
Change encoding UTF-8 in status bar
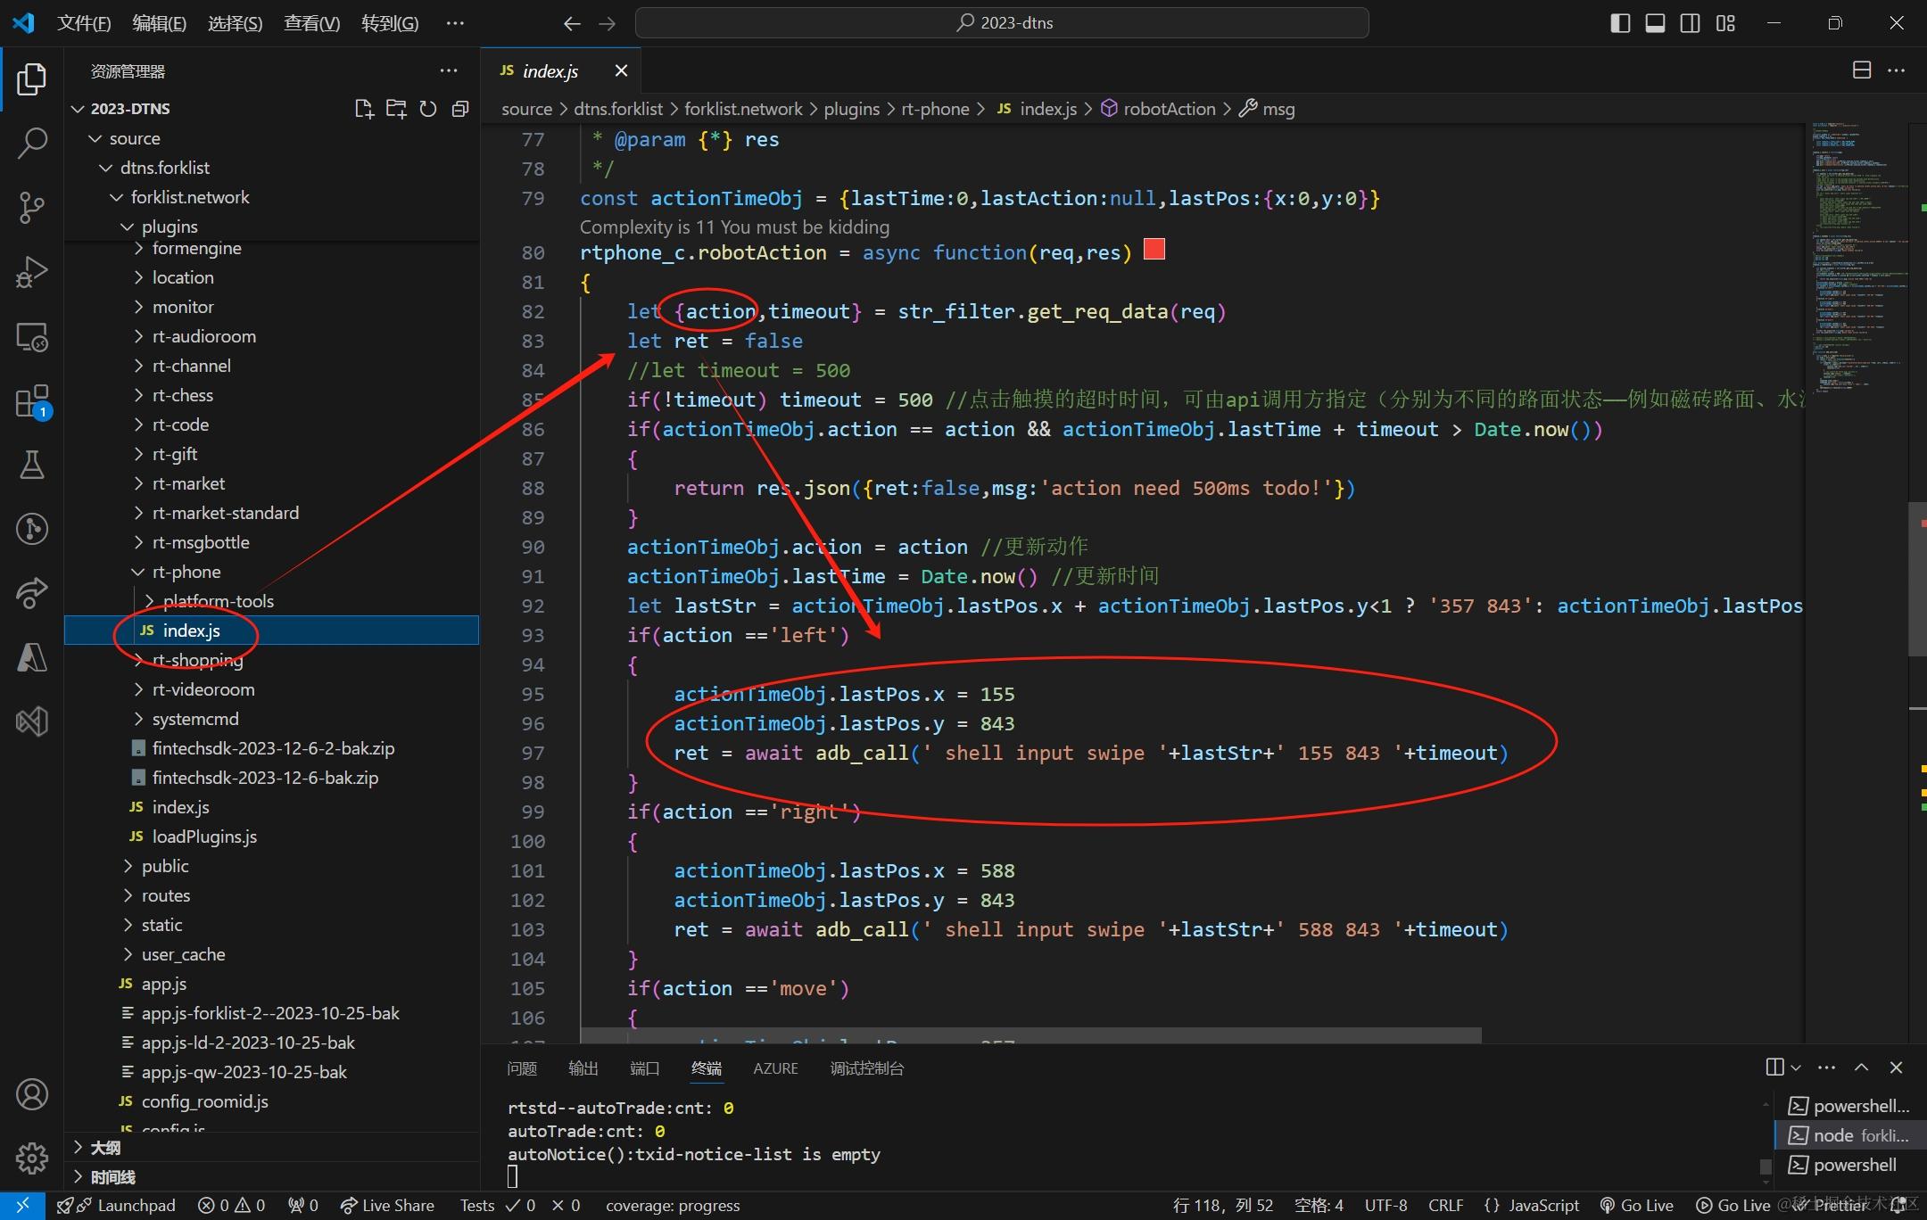[x=1385, y=1206]
